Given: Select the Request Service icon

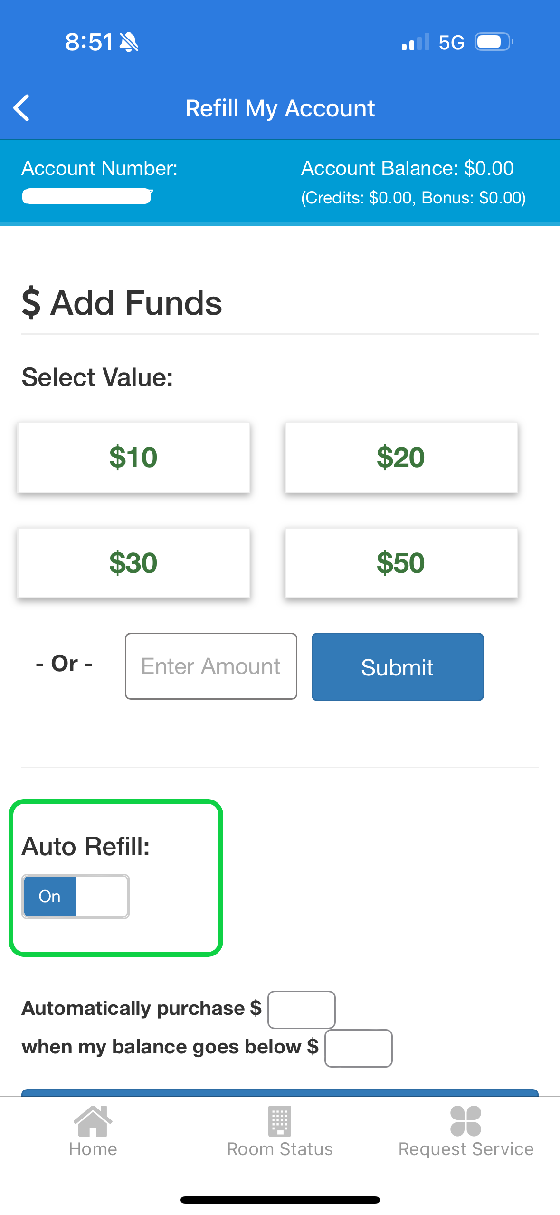Looking at the screenshot, I should 466,1119.
